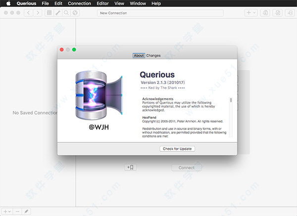The image size is (297, 216).
Task: Open the Connection menu
Action: [x=79, y=3]
